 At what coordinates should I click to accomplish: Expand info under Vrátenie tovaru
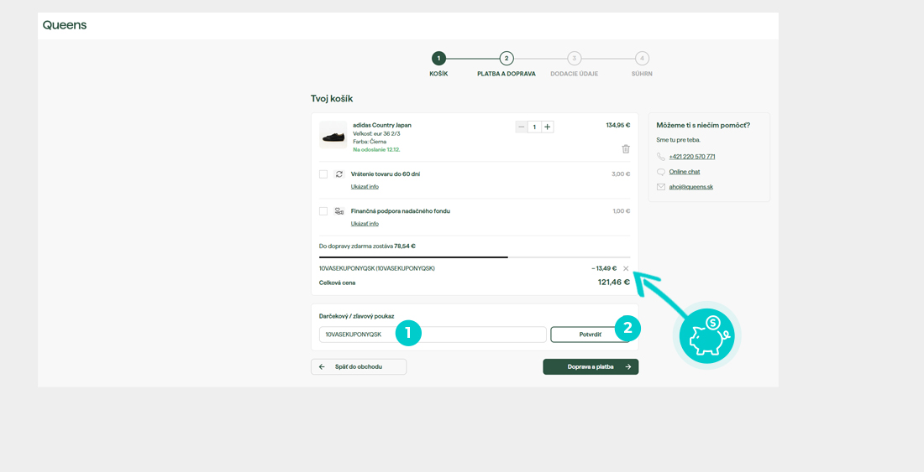click(365, 187)
